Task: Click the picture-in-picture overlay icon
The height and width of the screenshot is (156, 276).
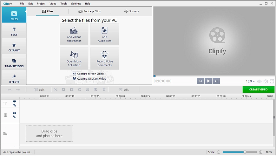Action: 88,90
